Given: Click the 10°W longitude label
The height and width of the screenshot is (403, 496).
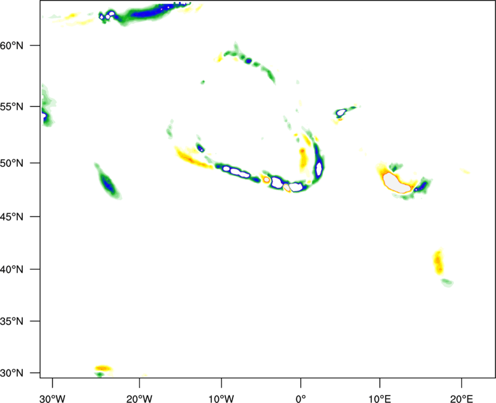Looking at the screenshot, I should pos(221,399).
